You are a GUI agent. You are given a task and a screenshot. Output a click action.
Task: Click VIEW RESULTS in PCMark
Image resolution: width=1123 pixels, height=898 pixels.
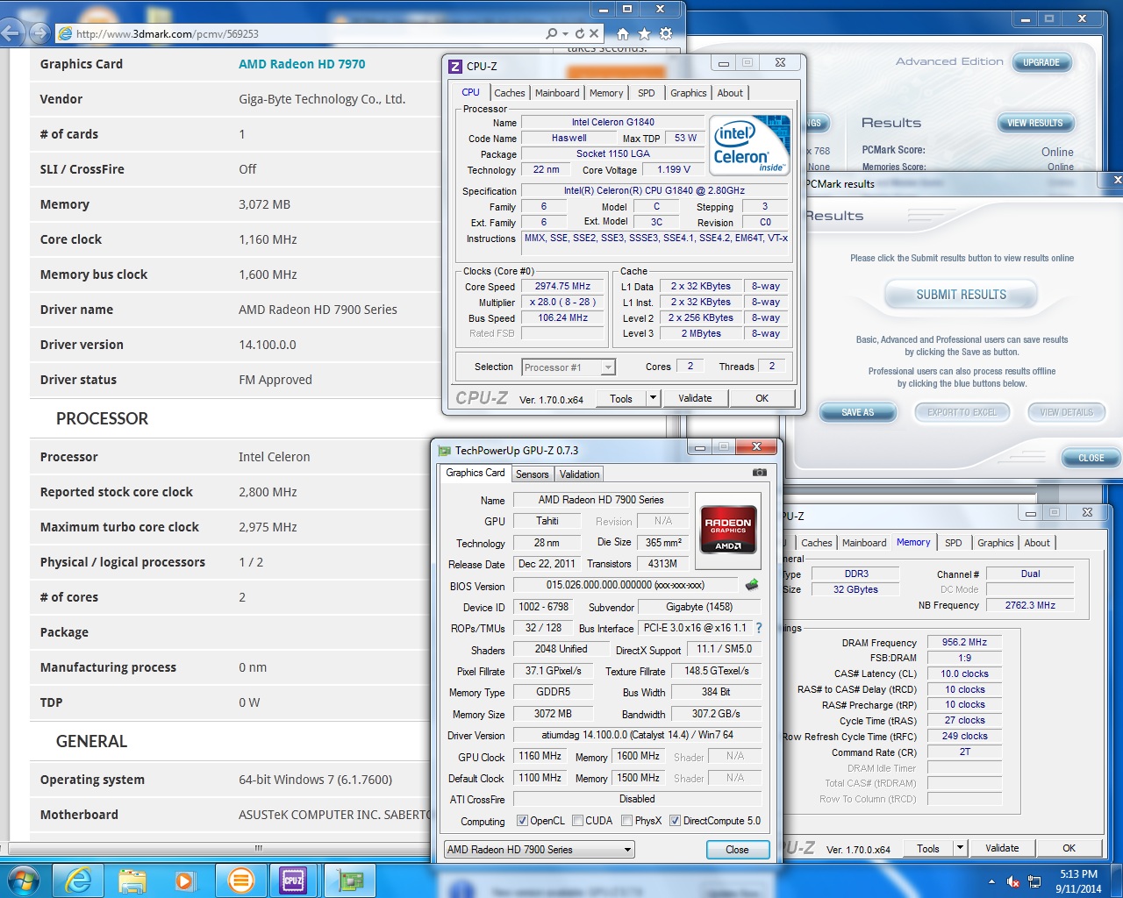coord(1034,123)
